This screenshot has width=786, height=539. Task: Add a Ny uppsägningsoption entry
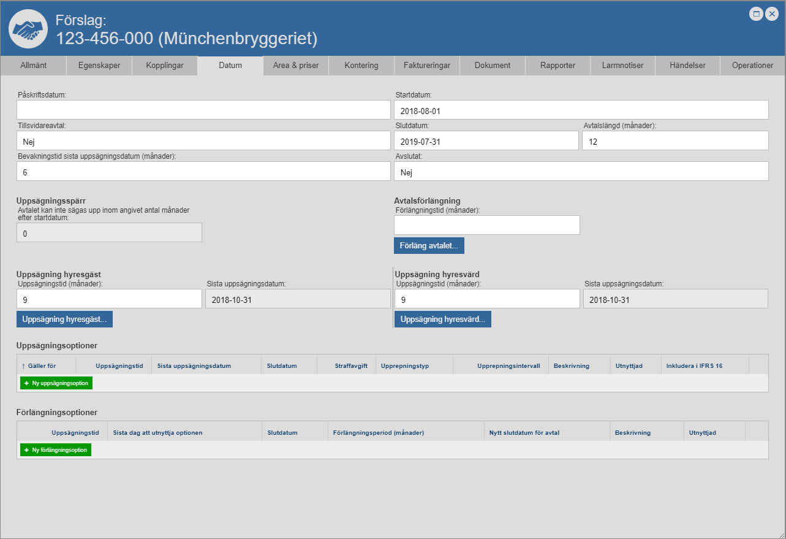point(56,383)
